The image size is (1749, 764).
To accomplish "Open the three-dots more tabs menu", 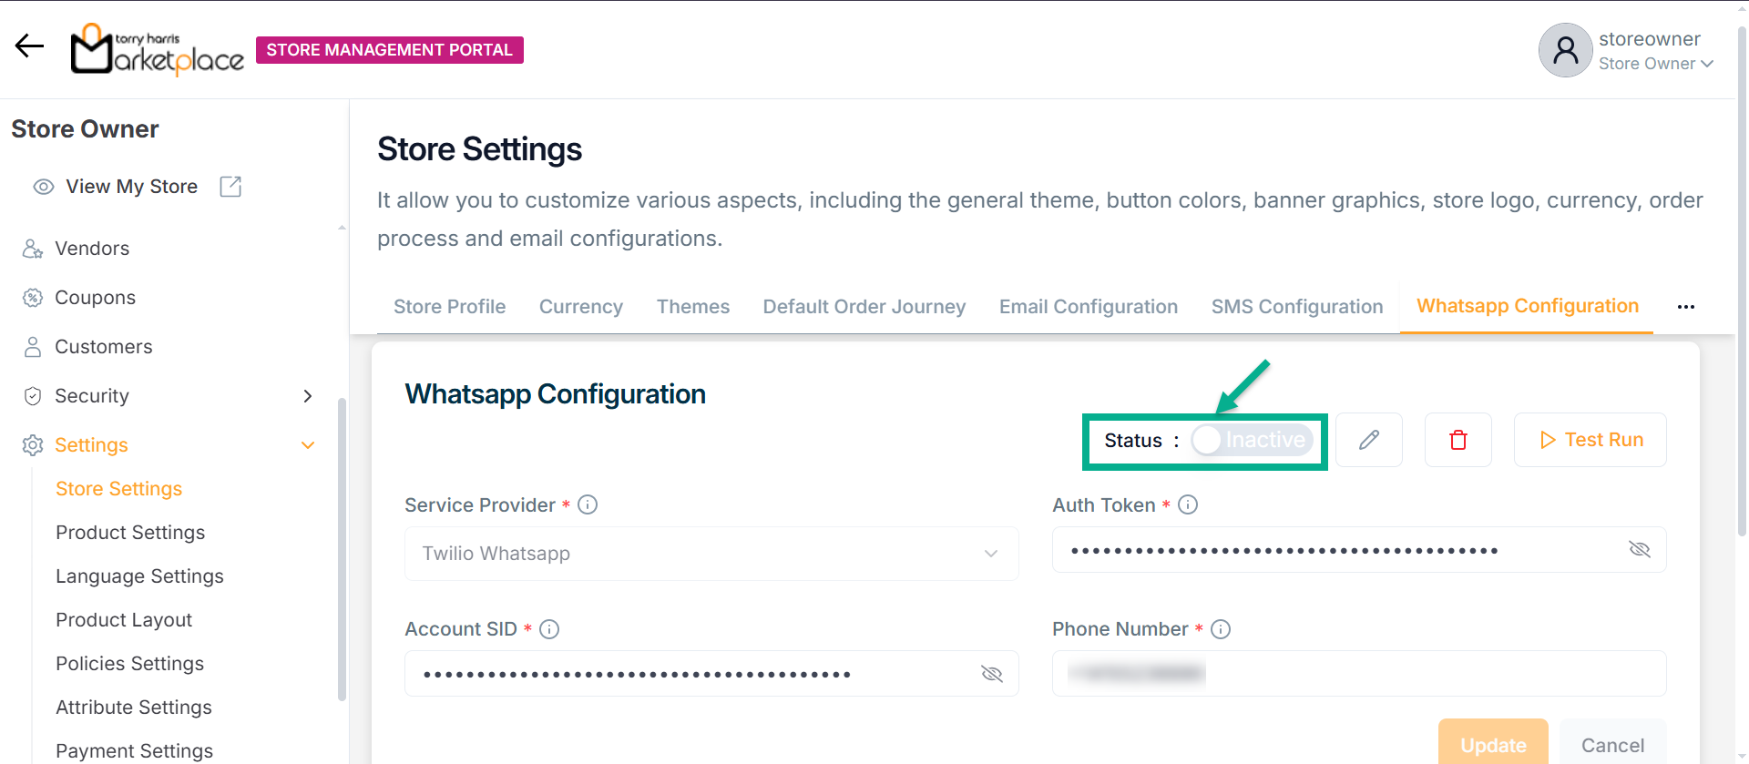I will coord(1685,307).
